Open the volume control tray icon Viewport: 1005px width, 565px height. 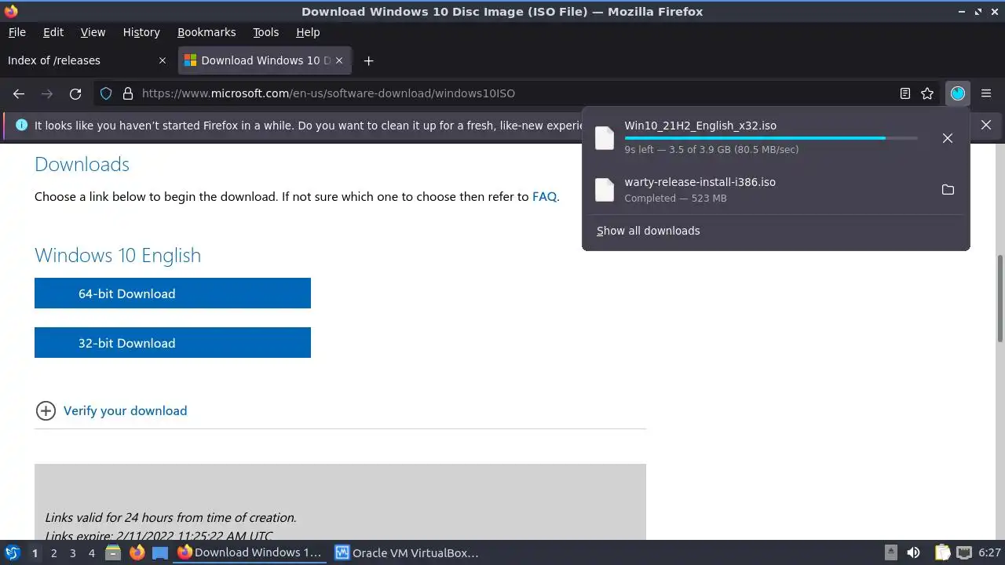tap(913, 552)
